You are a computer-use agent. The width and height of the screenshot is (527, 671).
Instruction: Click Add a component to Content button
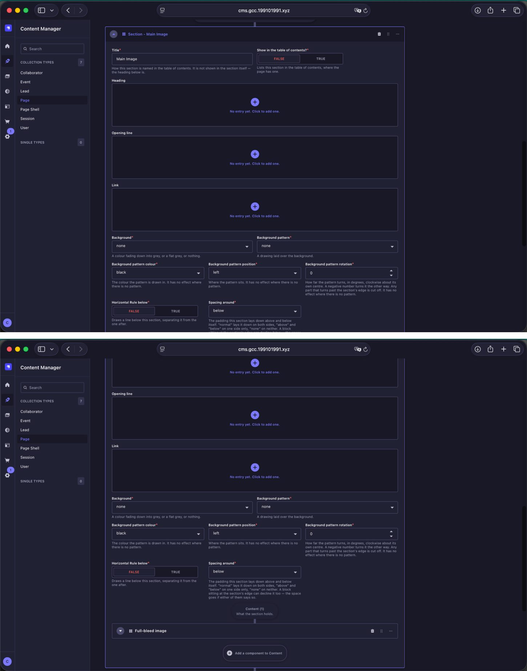coord(255,653)
